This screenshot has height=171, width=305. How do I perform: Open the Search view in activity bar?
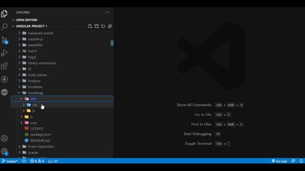coord(4,27)
